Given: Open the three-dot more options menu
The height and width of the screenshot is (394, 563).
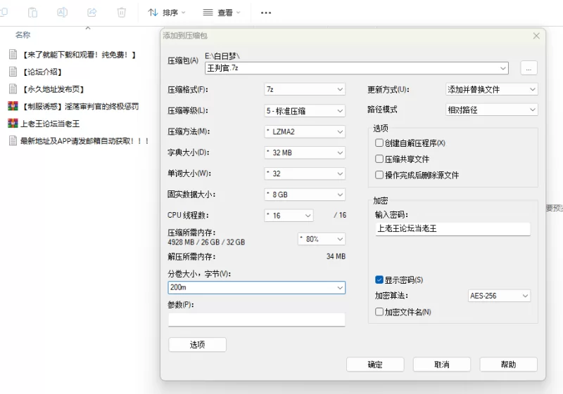Looking at the screenshot, I should point(265,13).
